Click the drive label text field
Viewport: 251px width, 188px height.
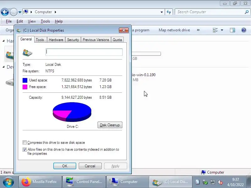[x=84, y=52]
